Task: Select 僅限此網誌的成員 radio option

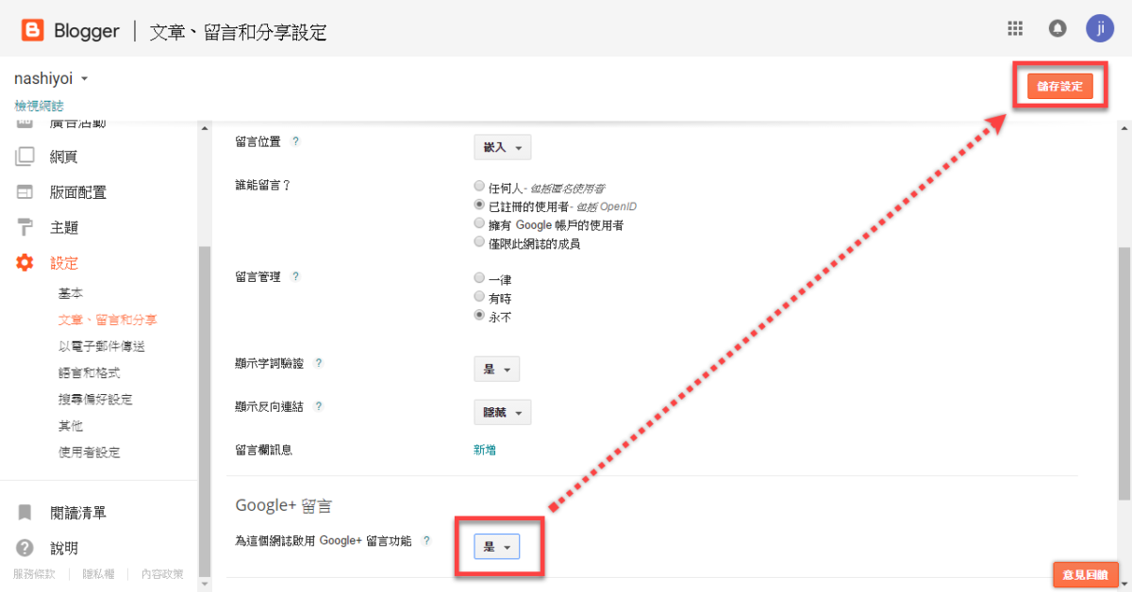Action: [x=480, y=242]
